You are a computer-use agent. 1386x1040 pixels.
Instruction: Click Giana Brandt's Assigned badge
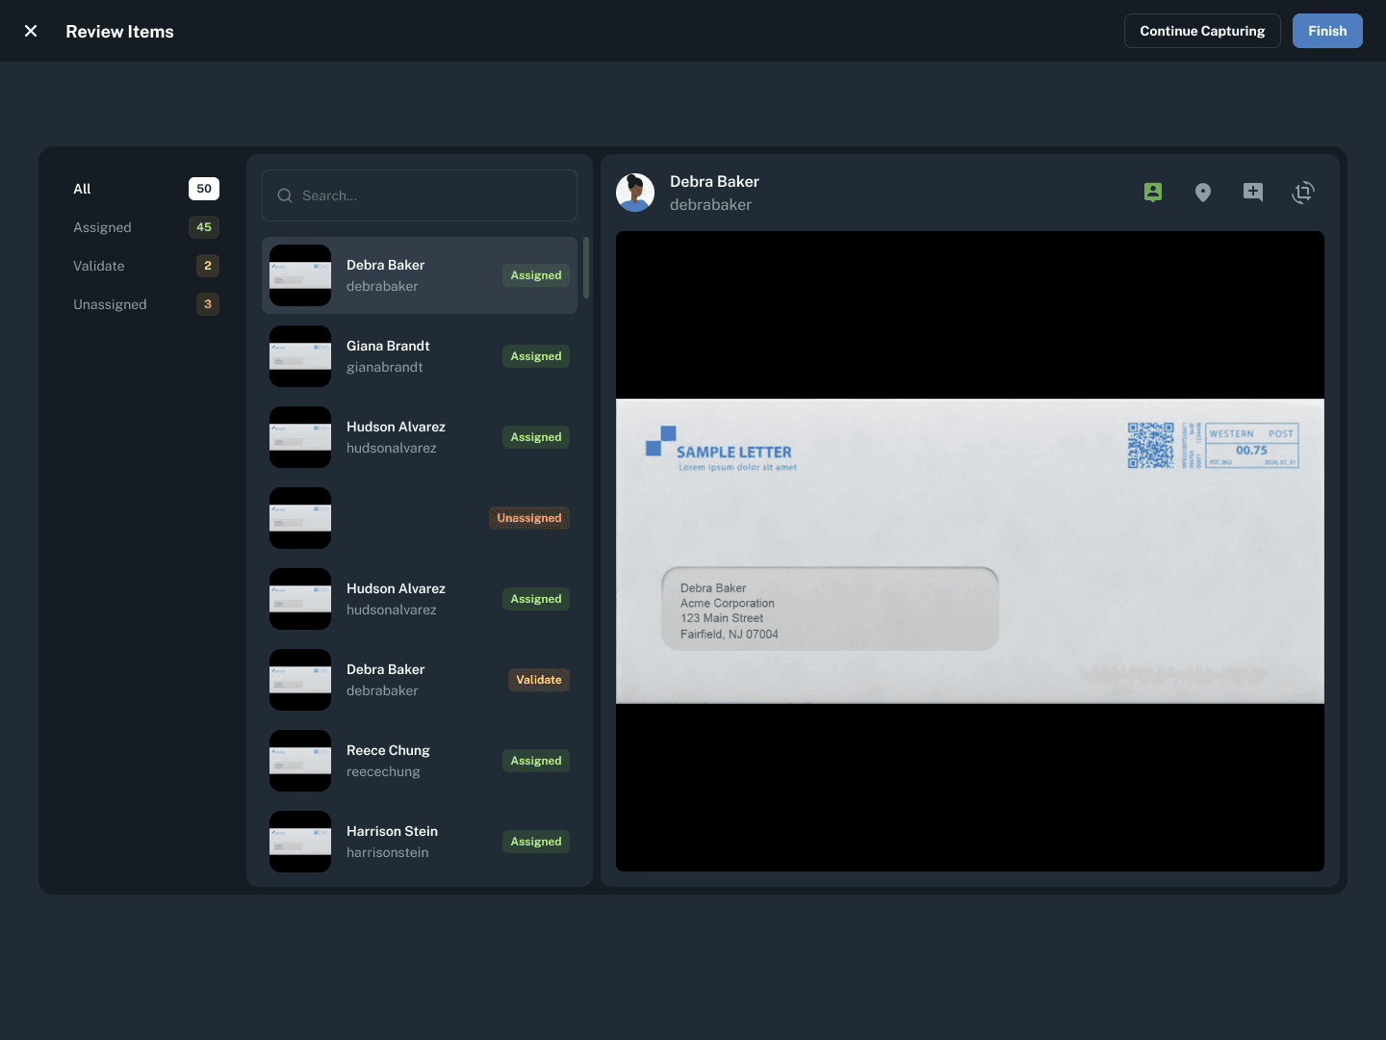[536, 356]
